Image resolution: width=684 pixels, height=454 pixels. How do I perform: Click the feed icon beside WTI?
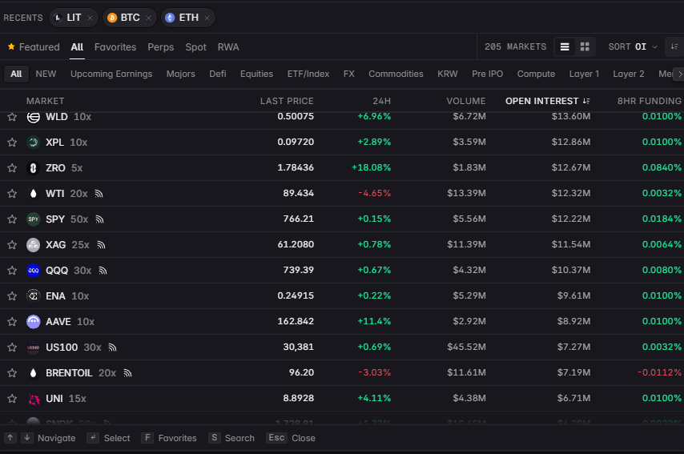click(x=99, y=194)
